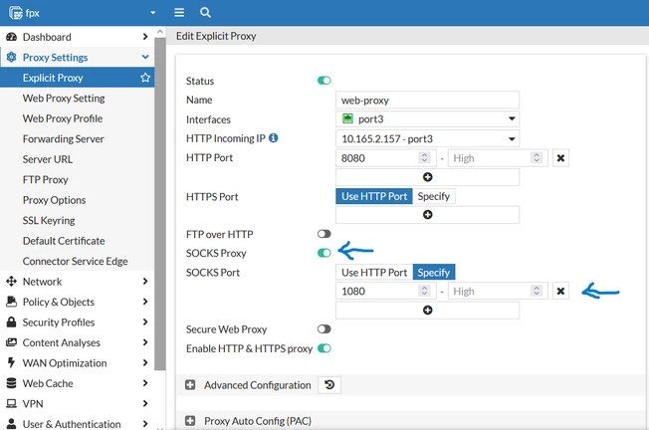Viewport: 649px width, 430px height.
Task: Toggle FTP over HTTP switch
Action: (324, 234)
